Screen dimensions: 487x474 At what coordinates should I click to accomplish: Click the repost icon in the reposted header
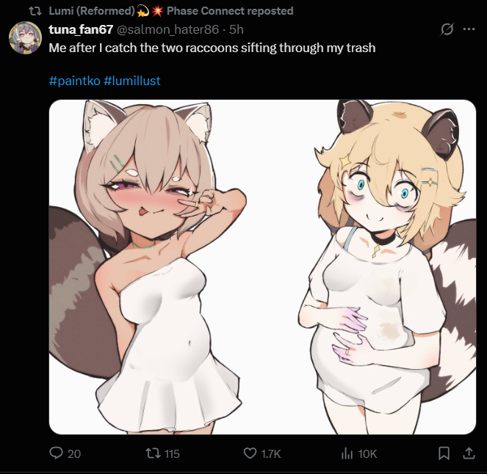(35, 11)
